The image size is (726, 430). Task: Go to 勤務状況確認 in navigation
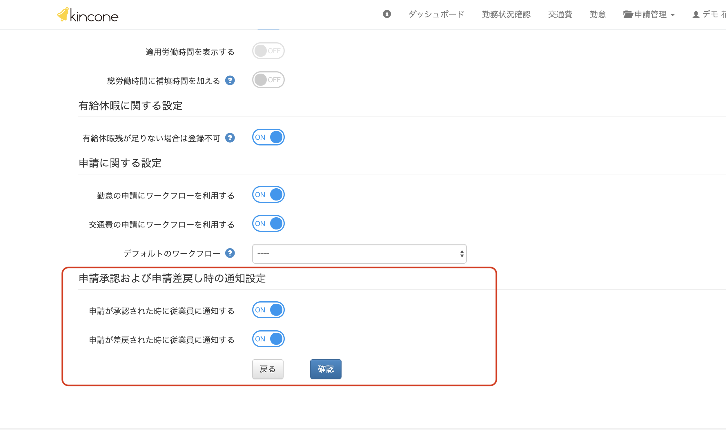click(506, 14)
